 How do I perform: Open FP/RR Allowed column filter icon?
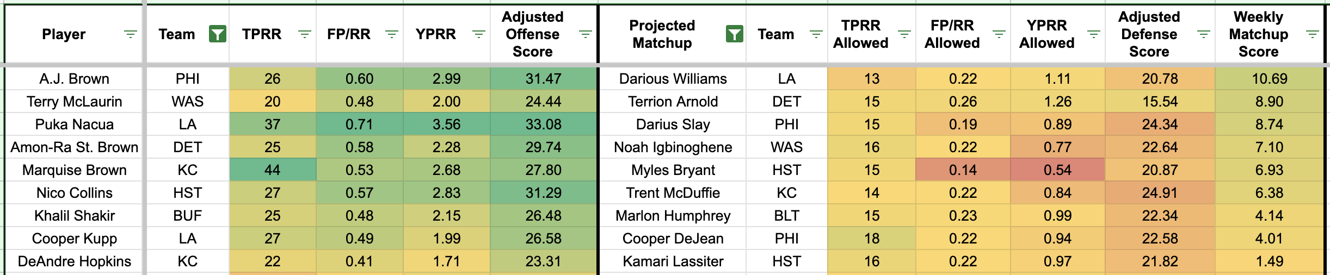click(999, 34)
